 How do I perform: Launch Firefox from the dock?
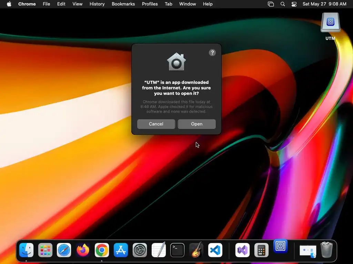pos(83,250)
